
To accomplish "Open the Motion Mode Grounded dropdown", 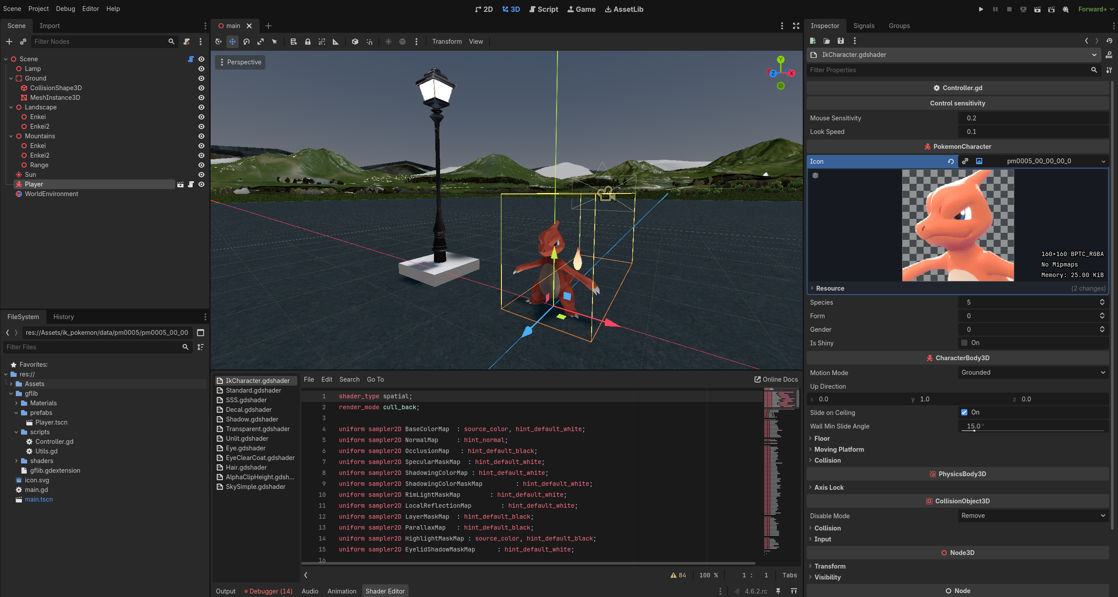I will [x=1033, y=372].
